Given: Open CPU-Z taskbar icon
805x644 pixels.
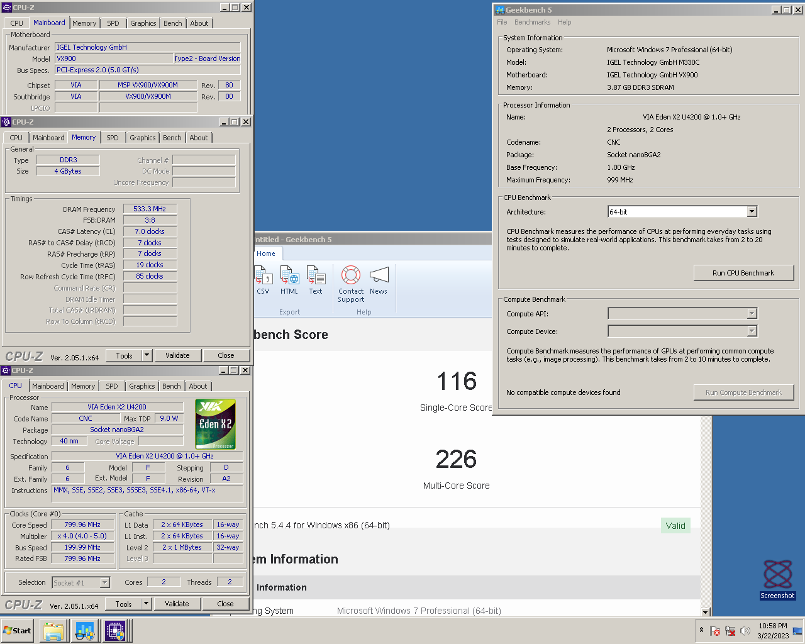Looking at the screenshot, I should pyautogui.click(x=115, y=631).
